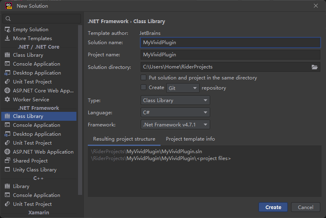326x218 pixels.
Task: Click the template list vertical scrollbar
Action: (x=80, y=110)
